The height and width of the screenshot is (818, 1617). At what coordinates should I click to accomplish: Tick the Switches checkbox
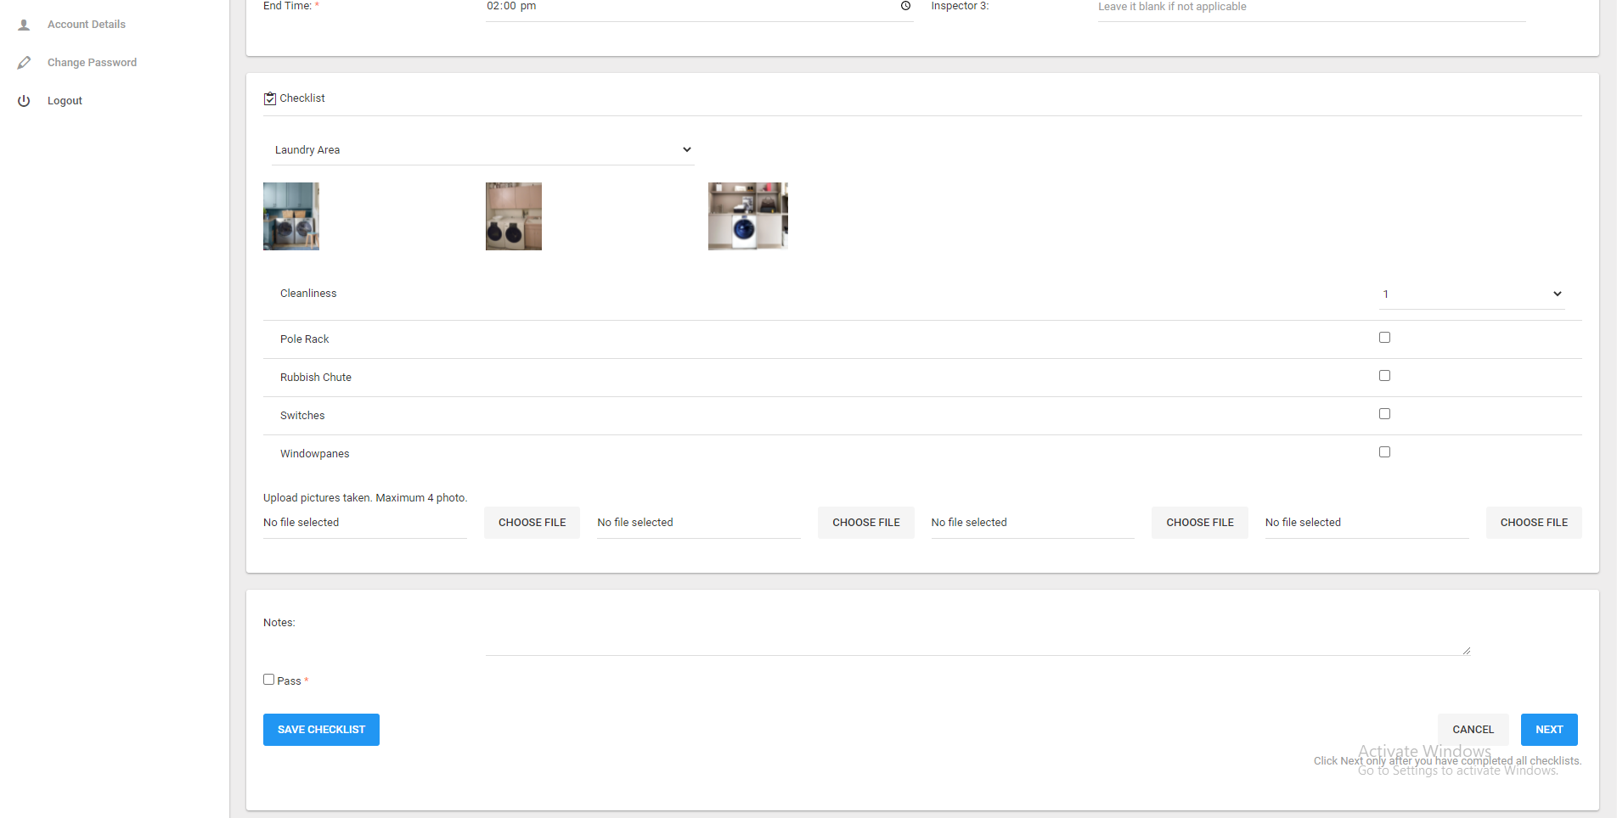pos(1384,414)
